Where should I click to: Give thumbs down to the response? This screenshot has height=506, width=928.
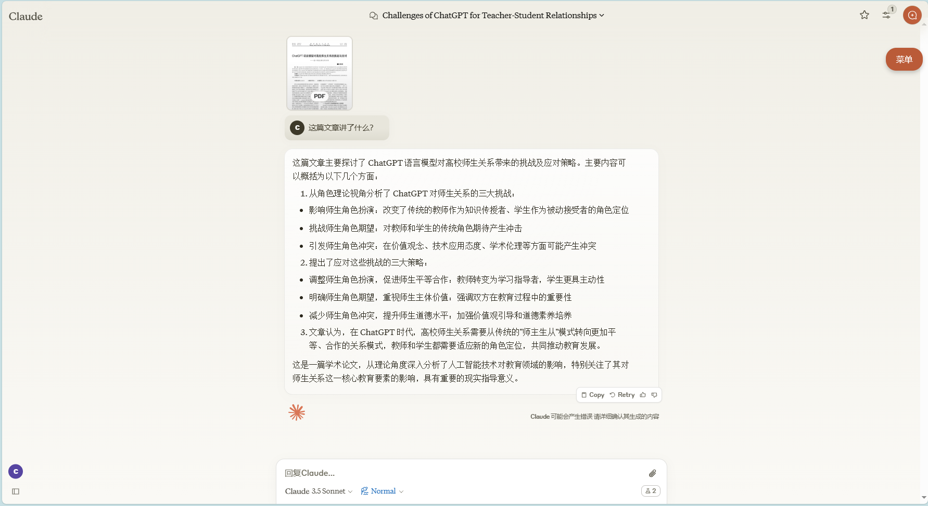[654, 395]
